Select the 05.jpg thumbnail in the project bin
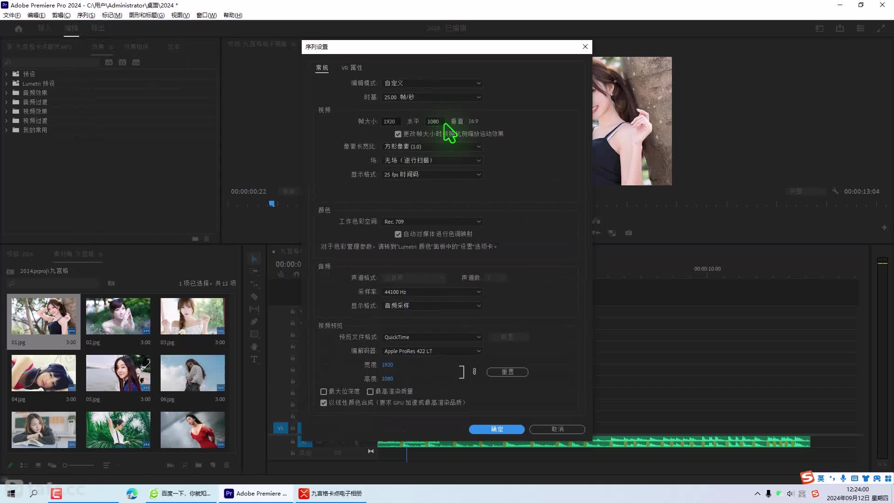Viewport: 894px width, 503px height. click(x=118, y=373)
